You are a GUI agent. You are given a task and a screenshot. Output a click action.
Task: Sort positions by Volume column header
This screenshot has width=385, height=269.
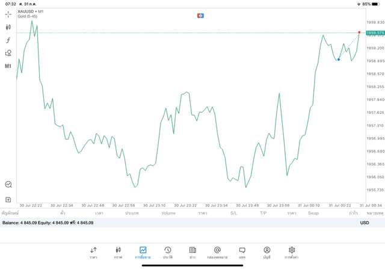(168, 213)
